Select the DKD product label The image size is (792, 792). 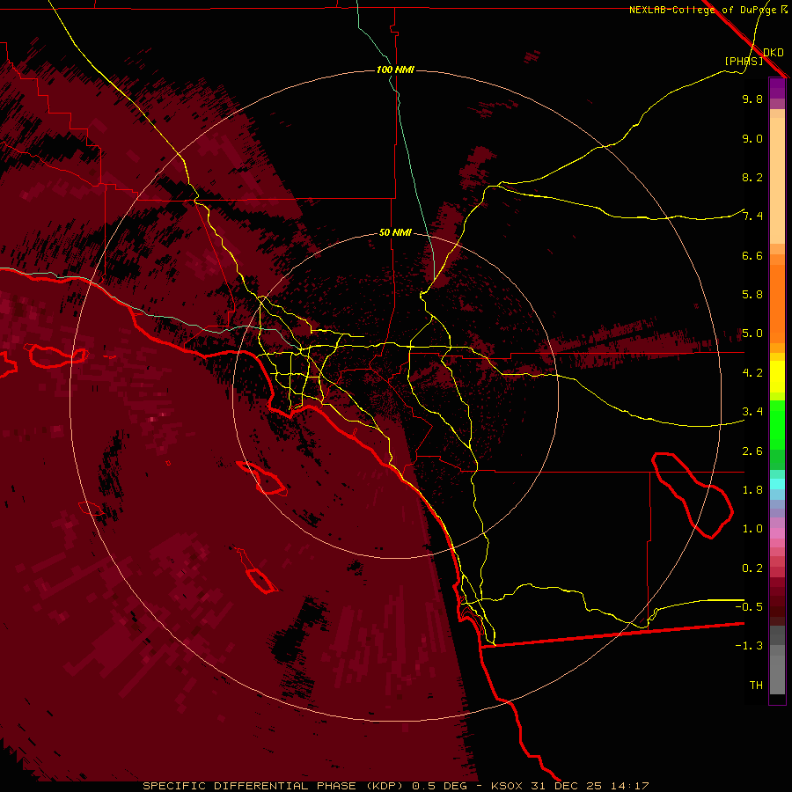[774, 53]
